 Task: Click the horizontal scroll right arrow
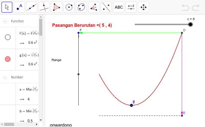37,124
